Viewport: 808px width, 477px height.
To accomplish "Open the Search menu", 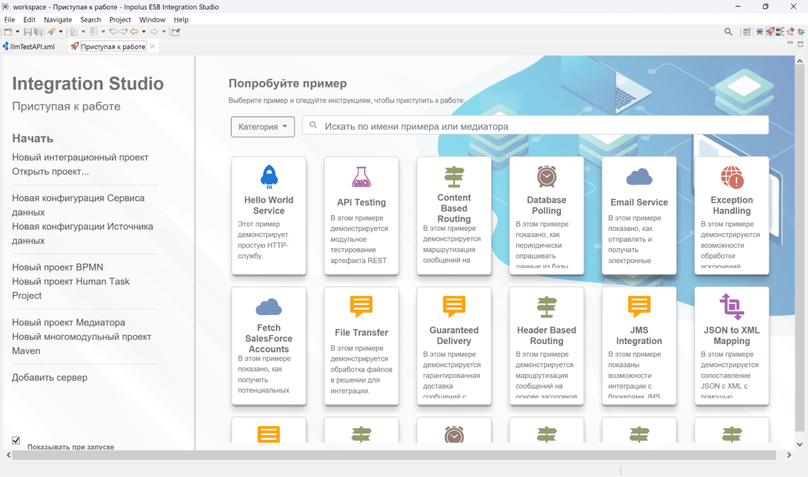I will pyautogui.click(x=90, y=19).
